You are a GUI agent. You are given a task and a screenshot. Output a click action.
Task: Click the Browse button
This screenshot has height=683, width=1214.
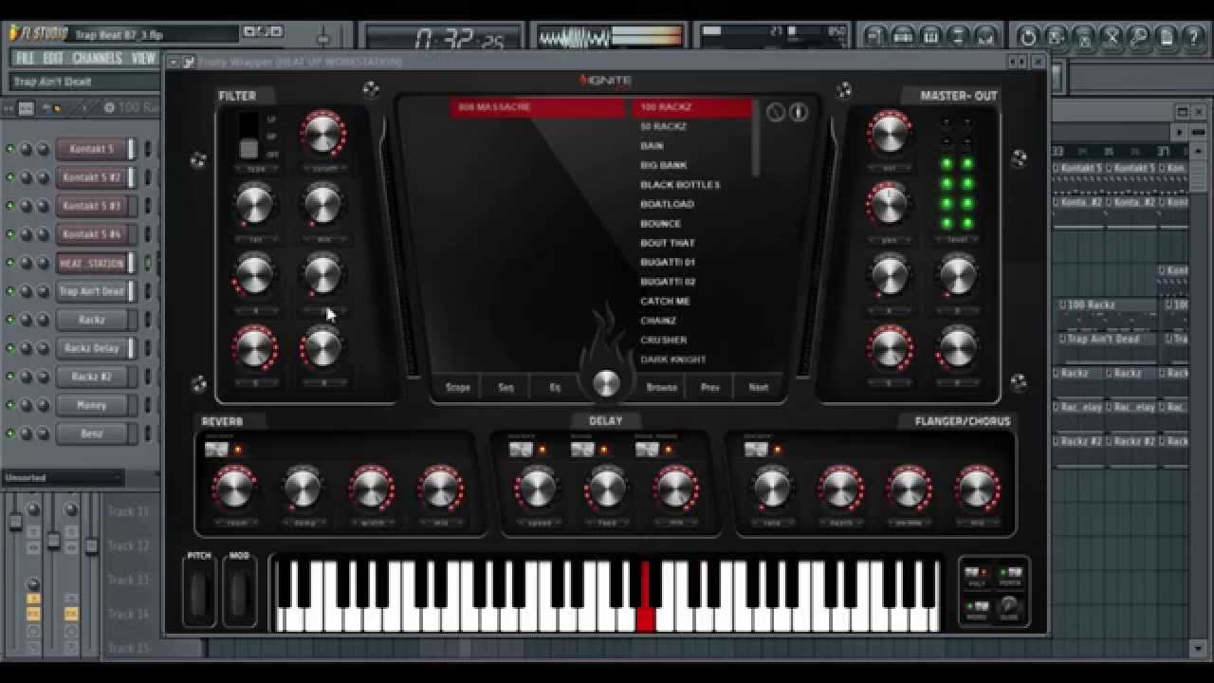(661, 387)
